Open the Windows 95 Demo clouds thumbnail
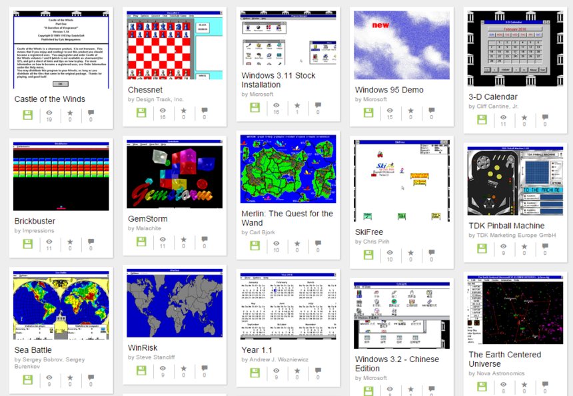 pos(402,45)
